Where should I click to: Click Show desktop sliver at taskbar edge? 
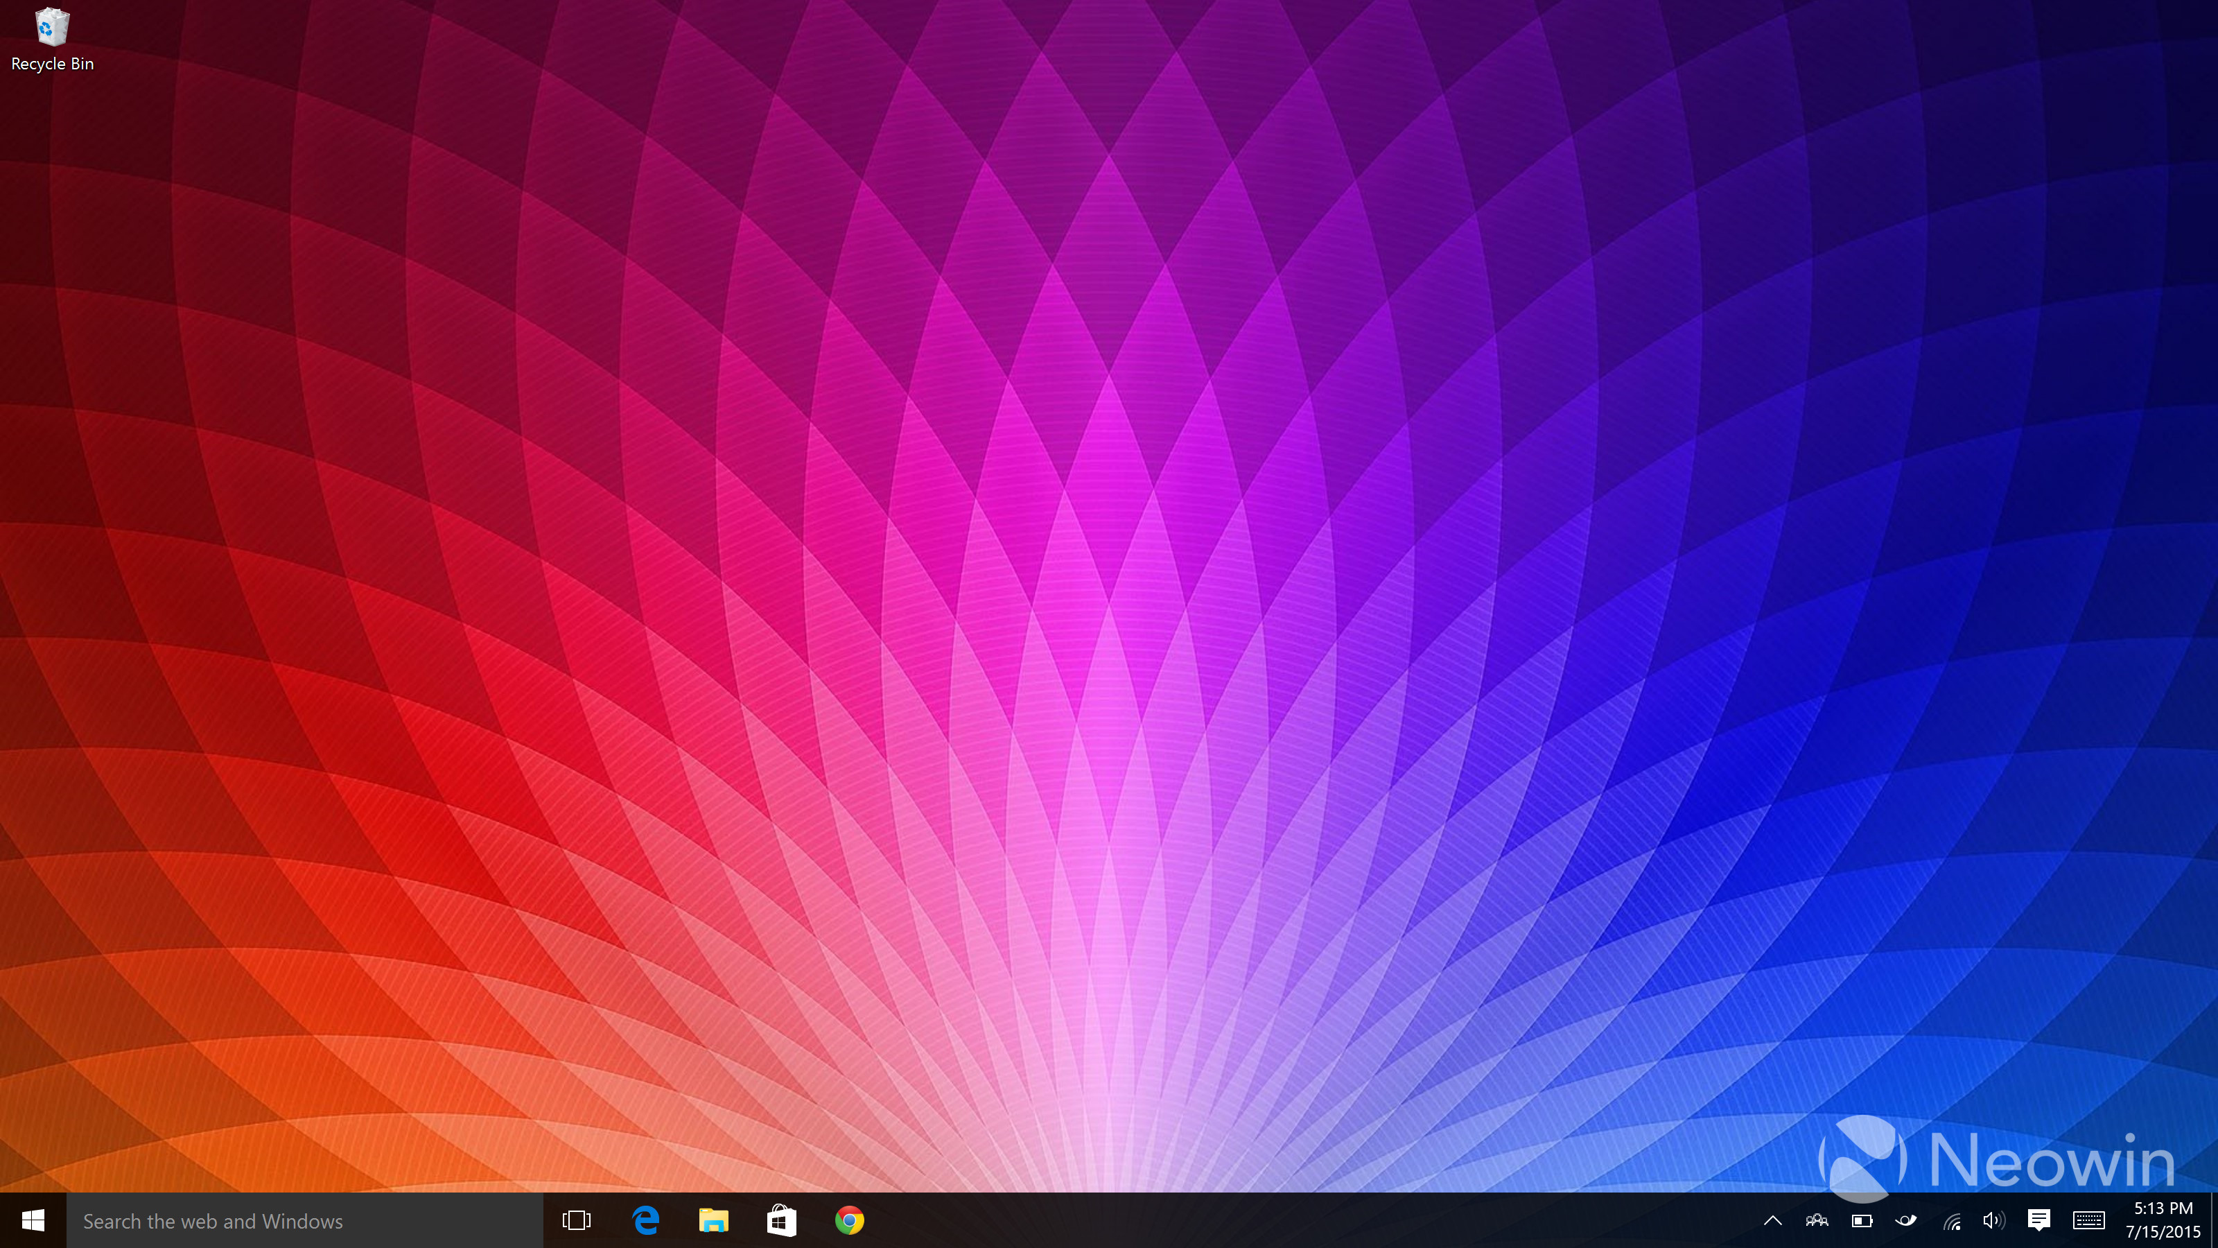tap(2214, 1220)
